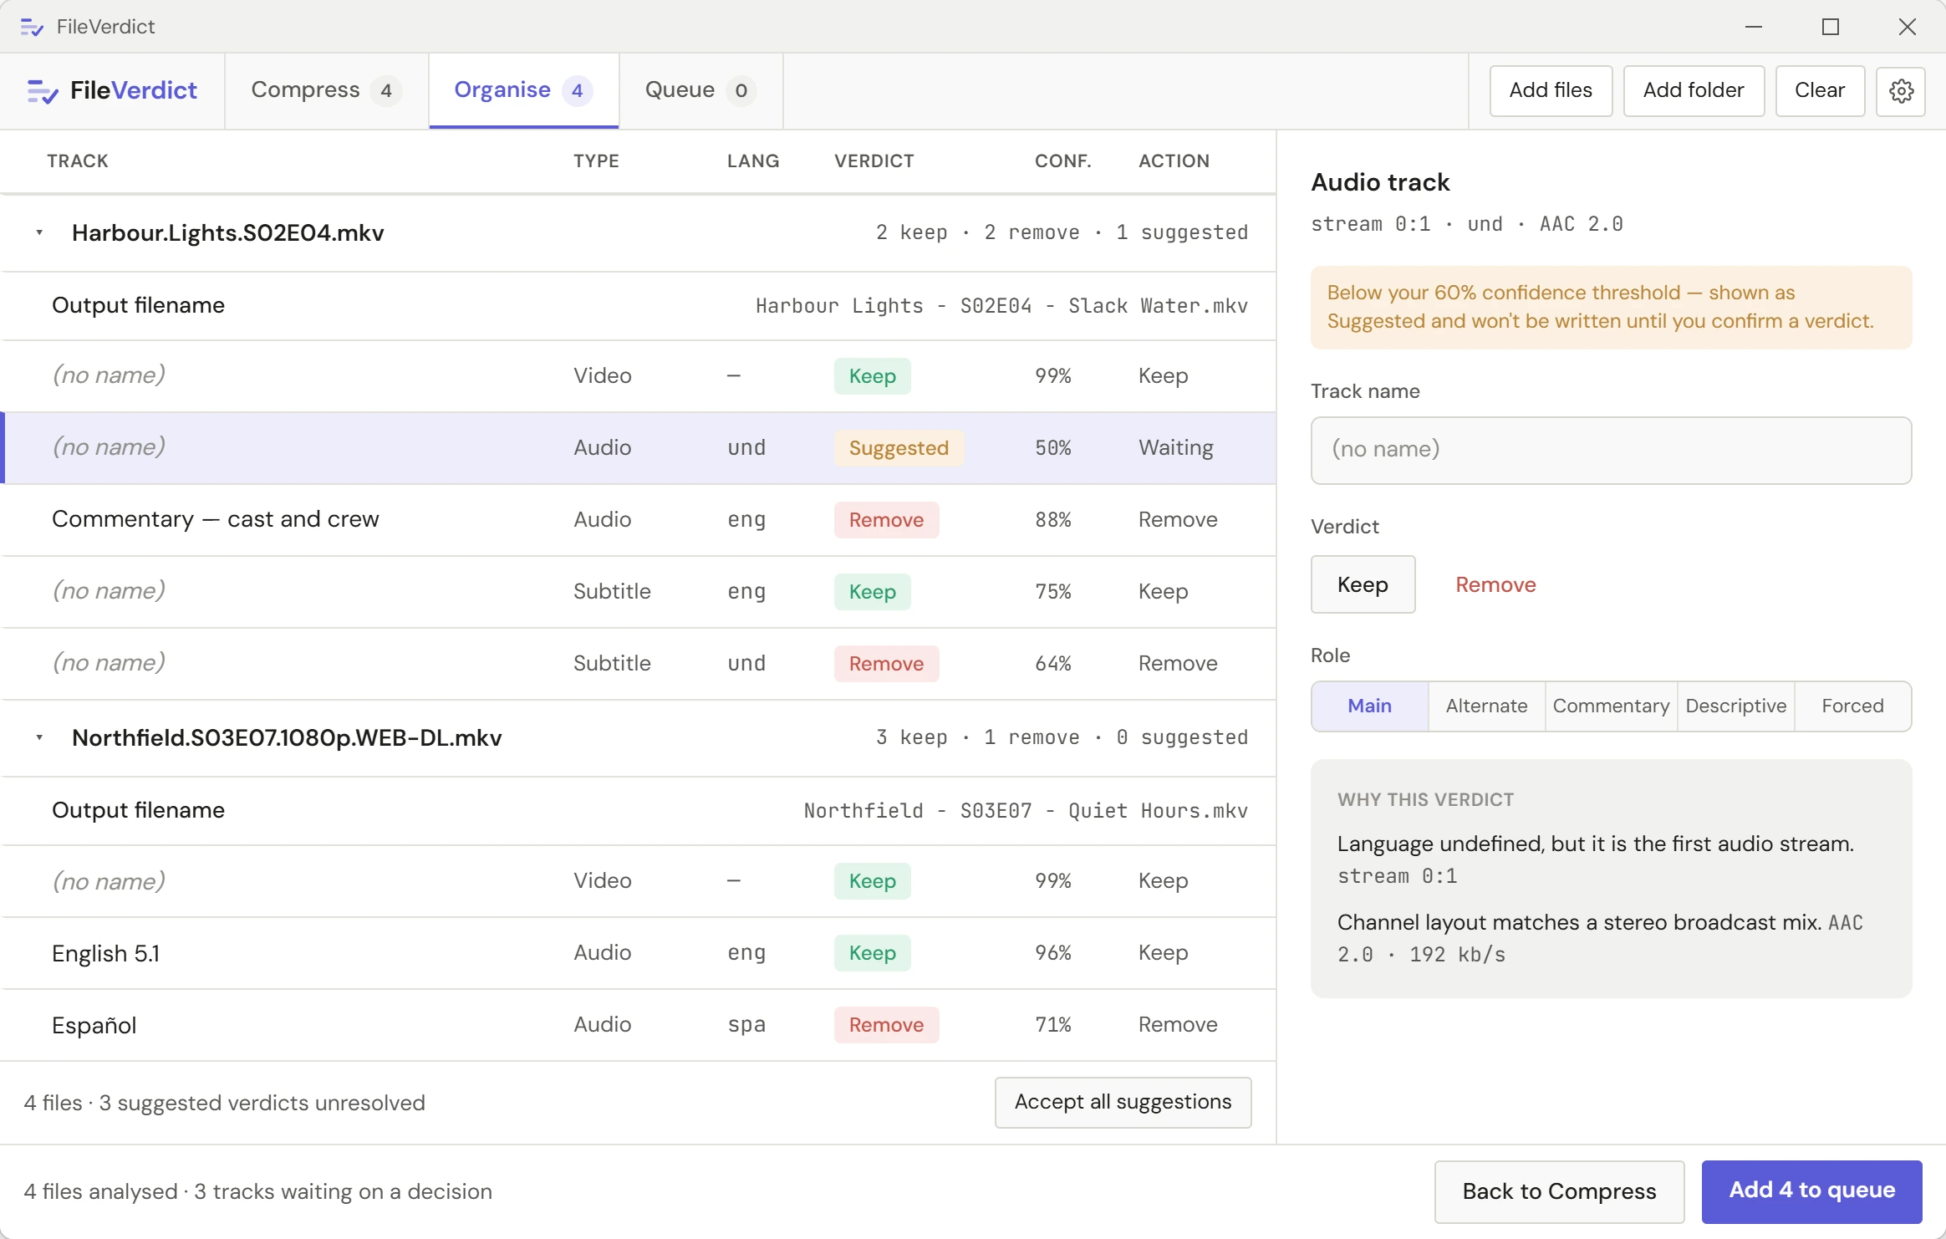Choose the Main role
Screen dimensions: 1946x1239
tap(1370, 706)
